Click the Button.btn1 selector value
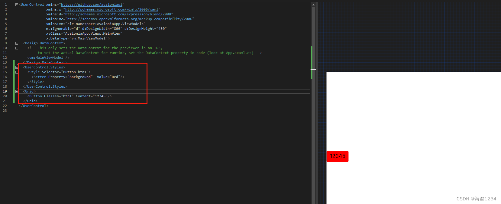This screenshot has height=204, width=501. [75, 72]
